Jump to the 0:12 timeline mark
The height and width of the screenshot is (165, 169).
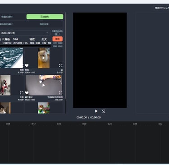click(x=33, y=124)
